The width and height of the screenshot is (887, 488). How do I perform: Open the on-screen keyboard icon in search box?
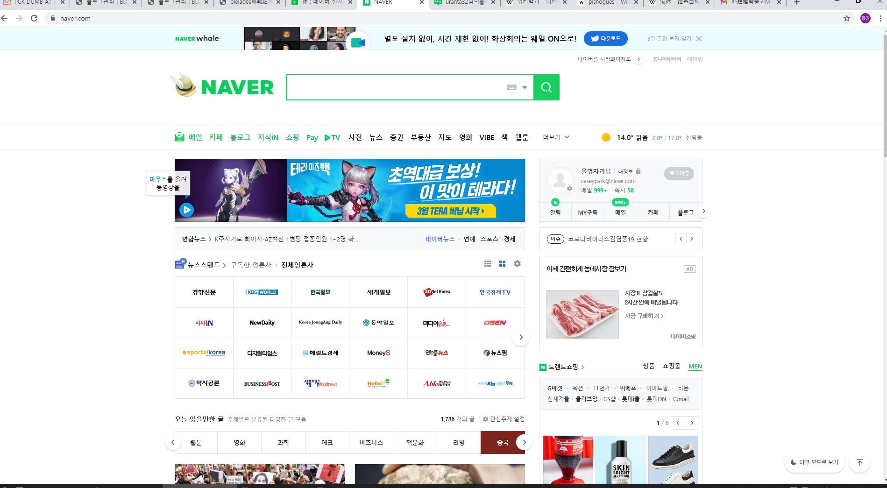click(511, 87)
